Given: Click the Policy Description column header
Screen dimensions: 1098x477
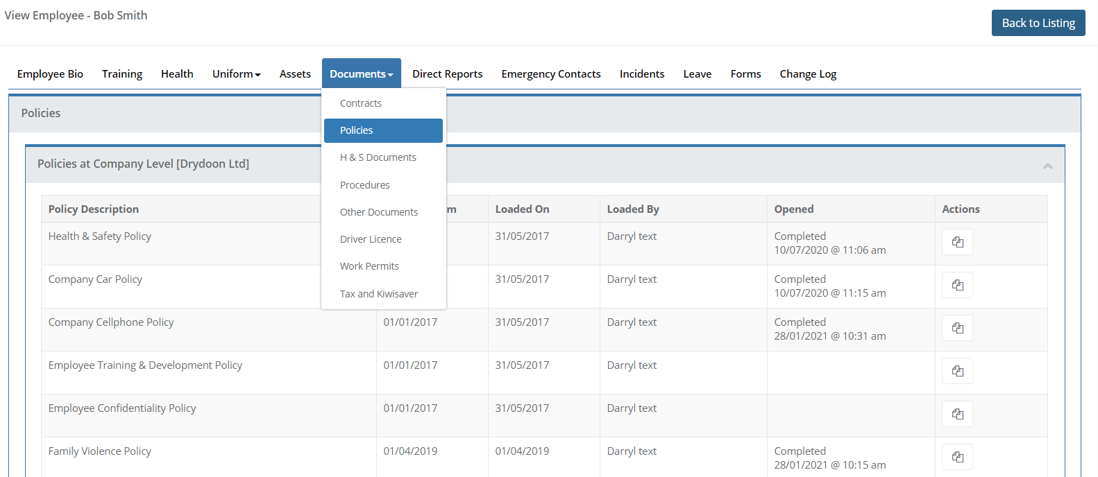Looking at the screenshot, I should pos(94,209).
